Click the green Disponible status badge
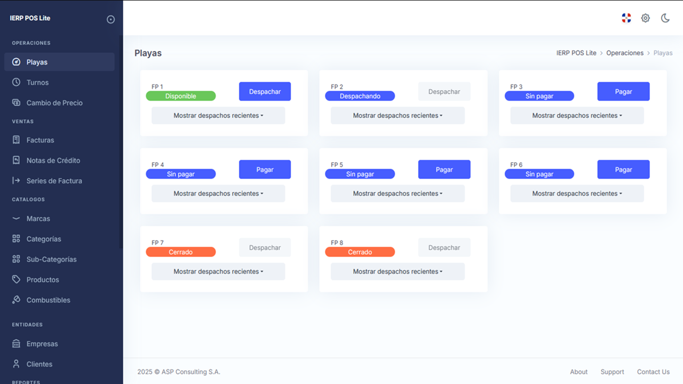This screenshot has height=384, width=683. point(181,96)
